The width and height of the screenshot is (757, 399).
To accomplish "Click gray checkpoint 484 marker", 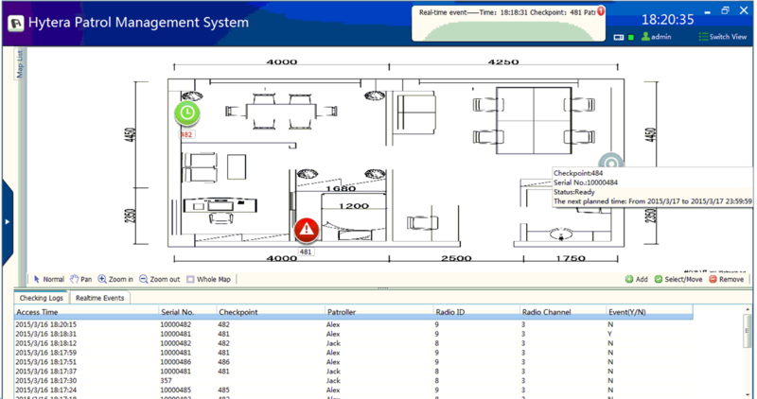I will point(611,165).
